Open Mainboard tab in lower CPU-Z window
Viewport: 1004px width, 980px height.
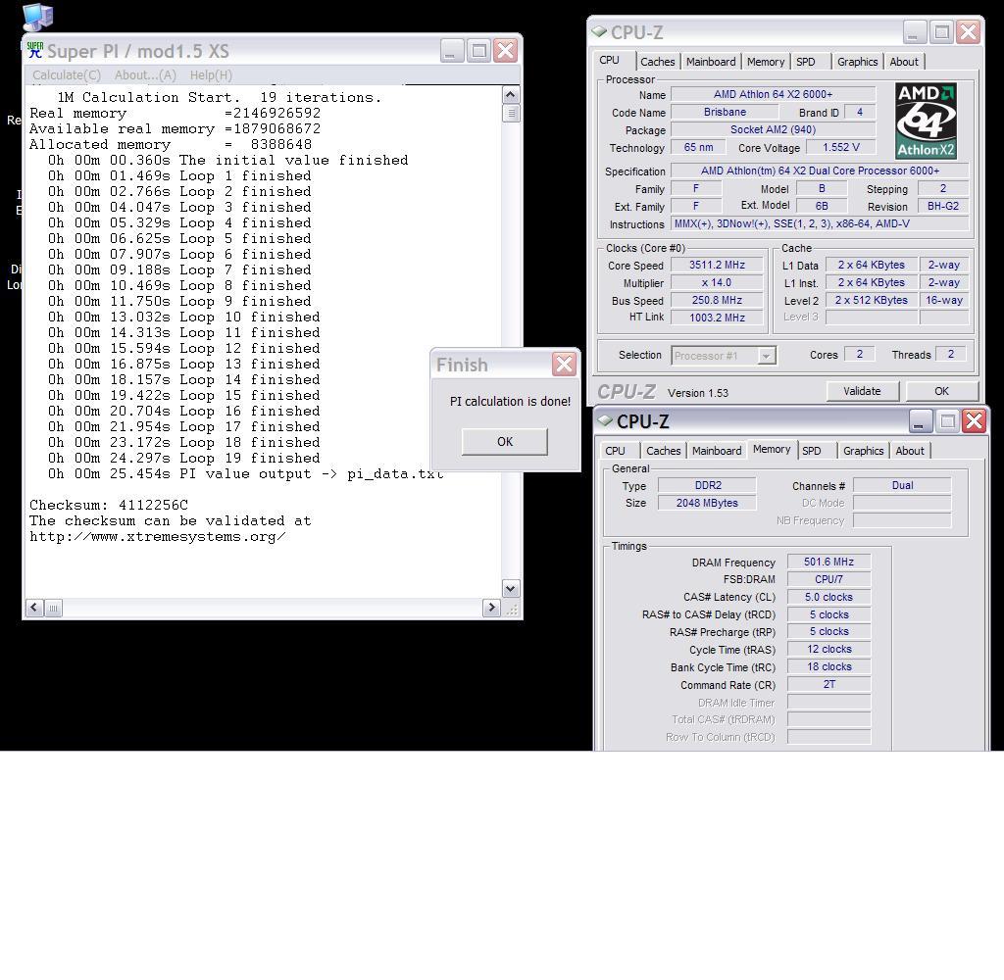coord(717,451)
